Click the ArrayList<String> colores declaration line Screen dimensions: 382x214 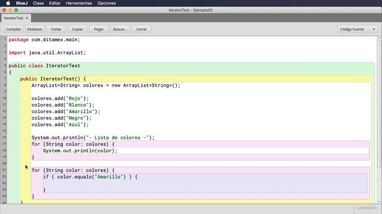click(x=106, y=86)
